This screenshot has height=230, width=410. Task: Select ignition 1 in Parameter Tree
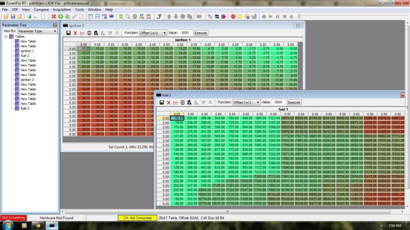(27, 51)
